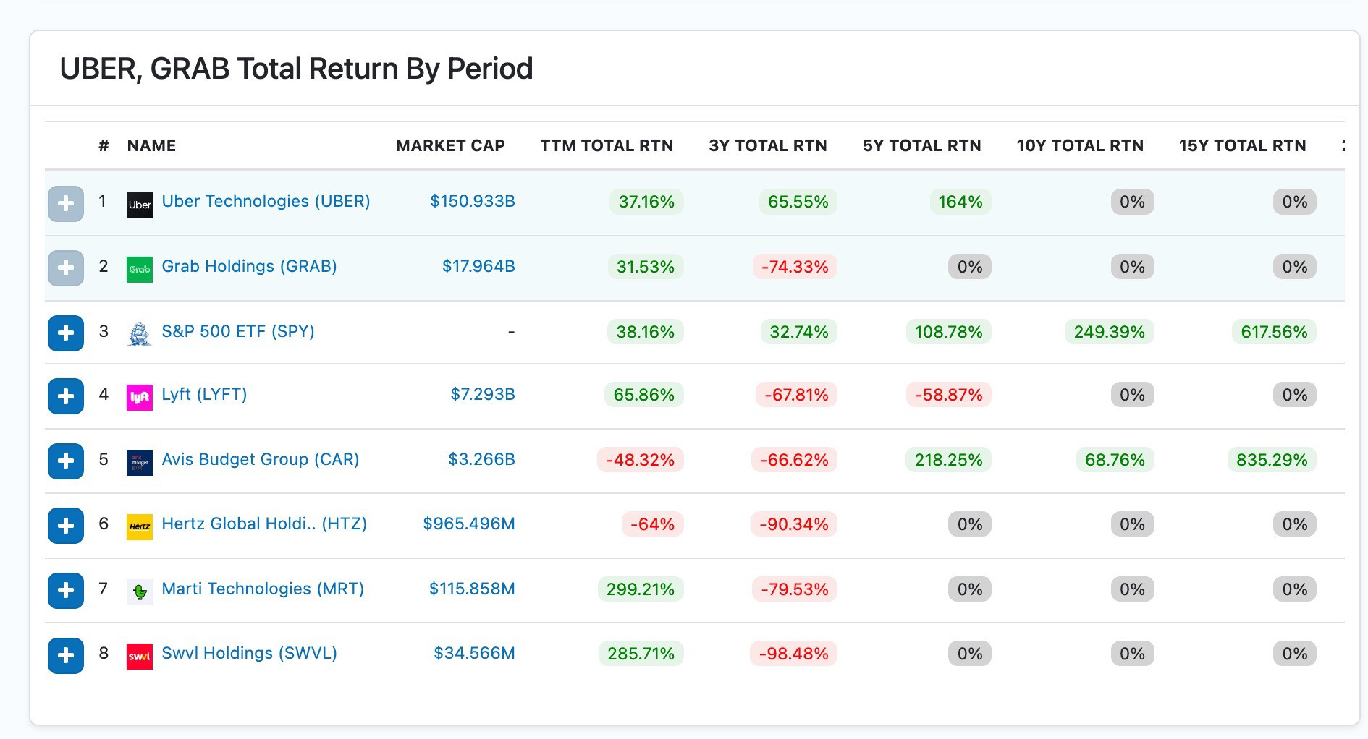Expand the Hertz Global row

tap(66, 526)
